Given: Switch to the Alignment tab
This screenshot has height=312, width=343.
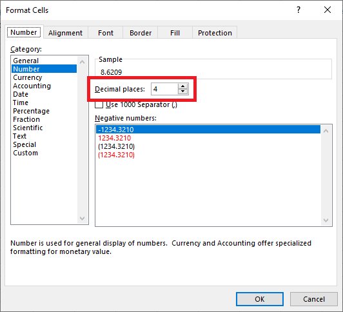Looking at the screenshot, I should tap(65, 33).
